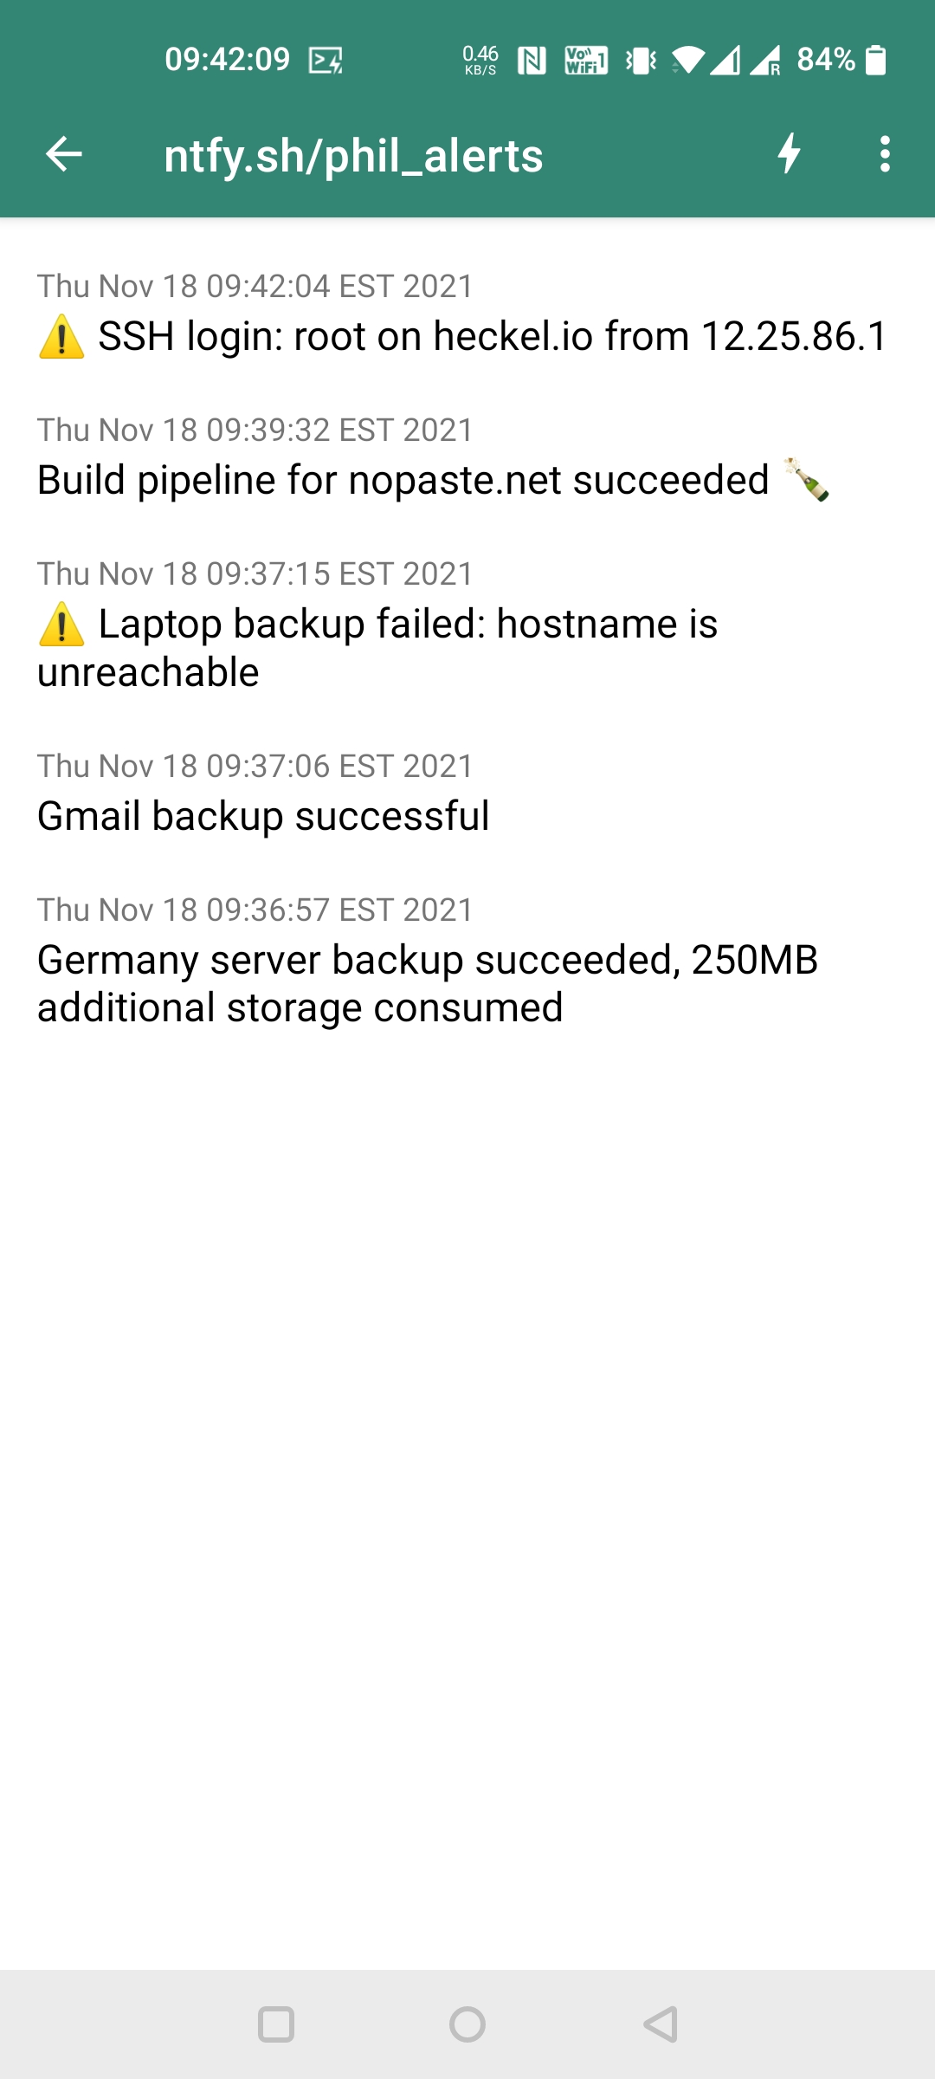Tap the ntfy.sh/phil_alerts topic title
The height and width of the screenshot is (2079, 935).
coord(353,156)
